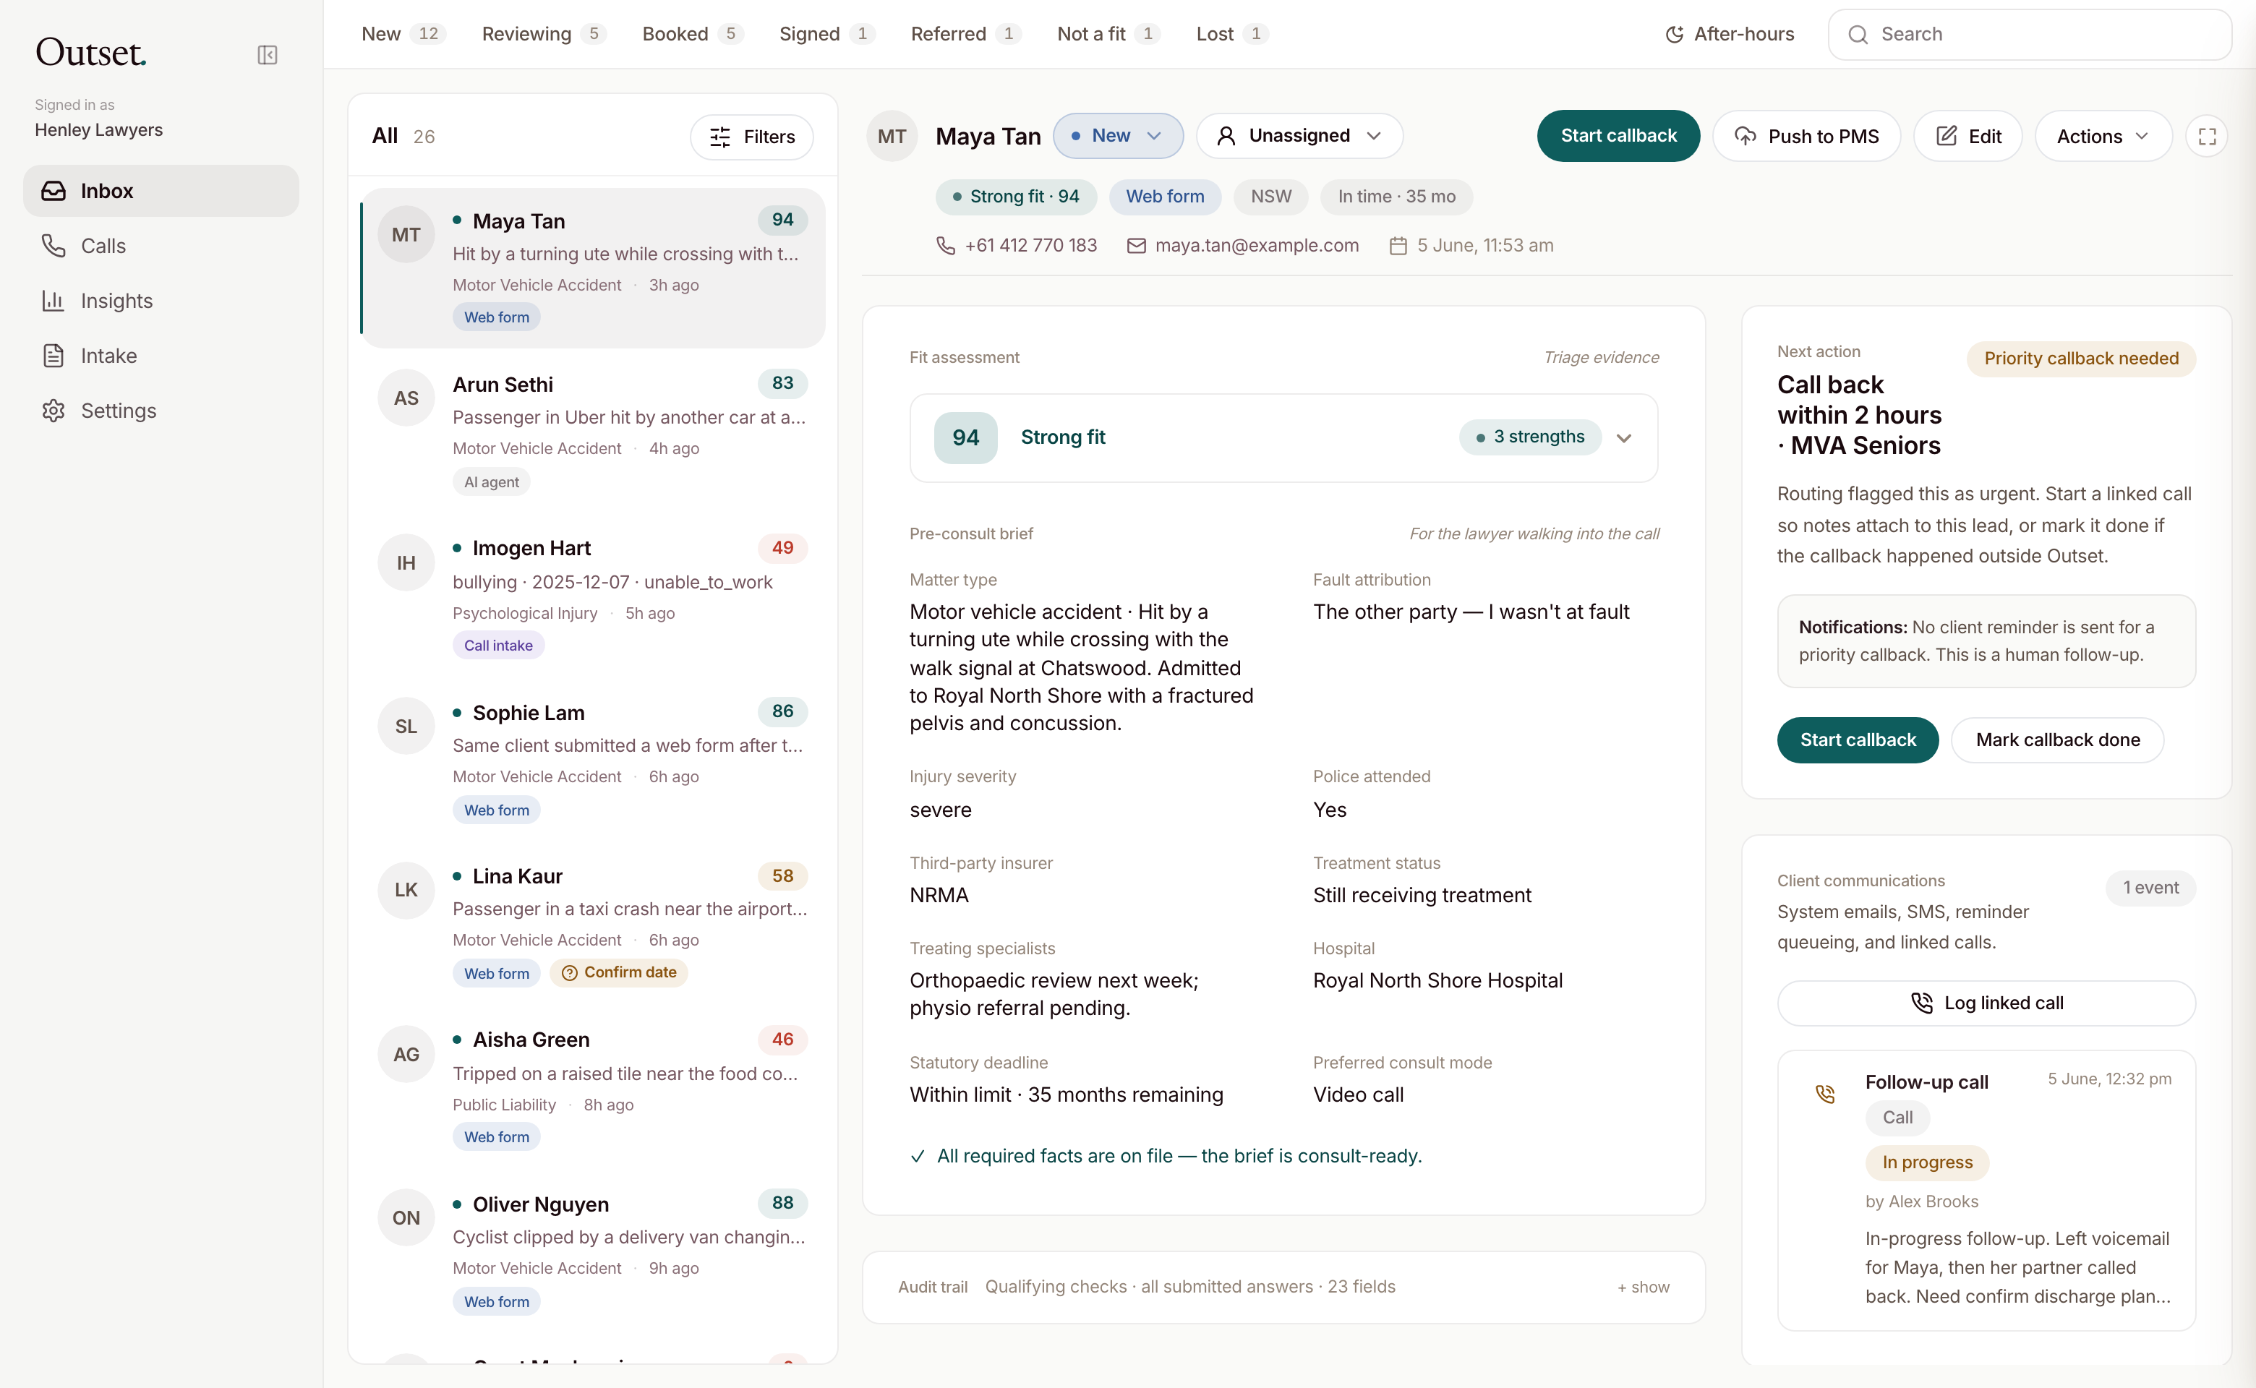Open Oliver Nguyen lead

point(592,1251)
